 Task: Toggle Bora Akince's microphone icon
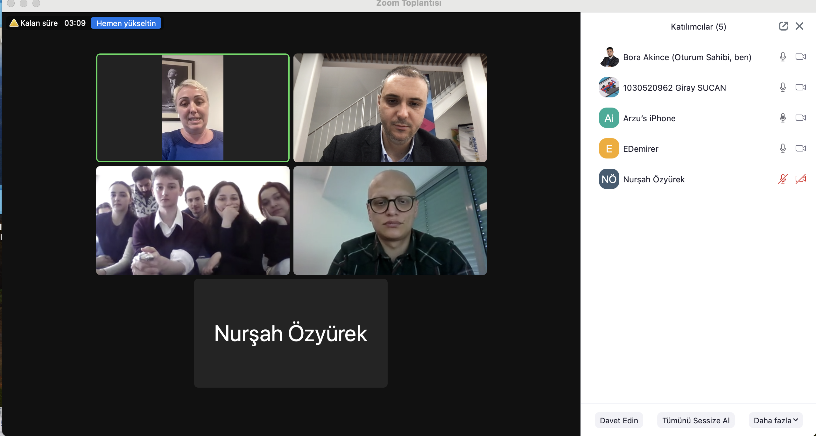[783, 57]
